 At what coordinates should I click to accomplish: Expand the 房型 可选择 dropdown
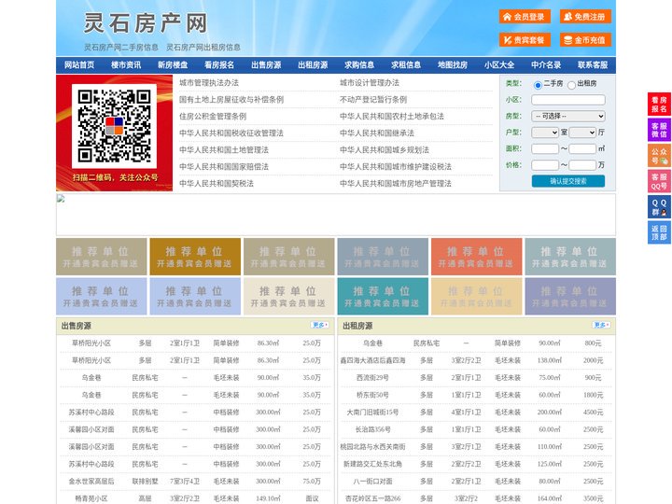pos(568,116)
